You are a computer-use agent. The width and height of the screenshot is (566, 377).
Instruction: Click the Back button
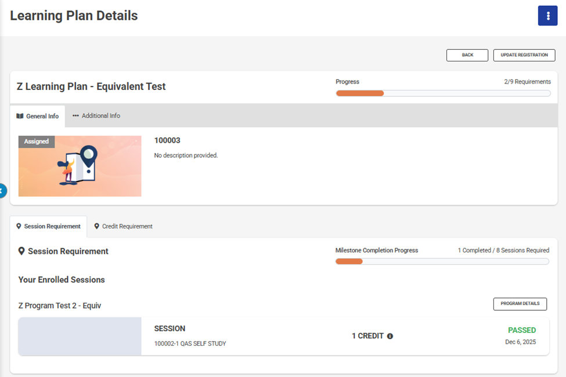467,55
